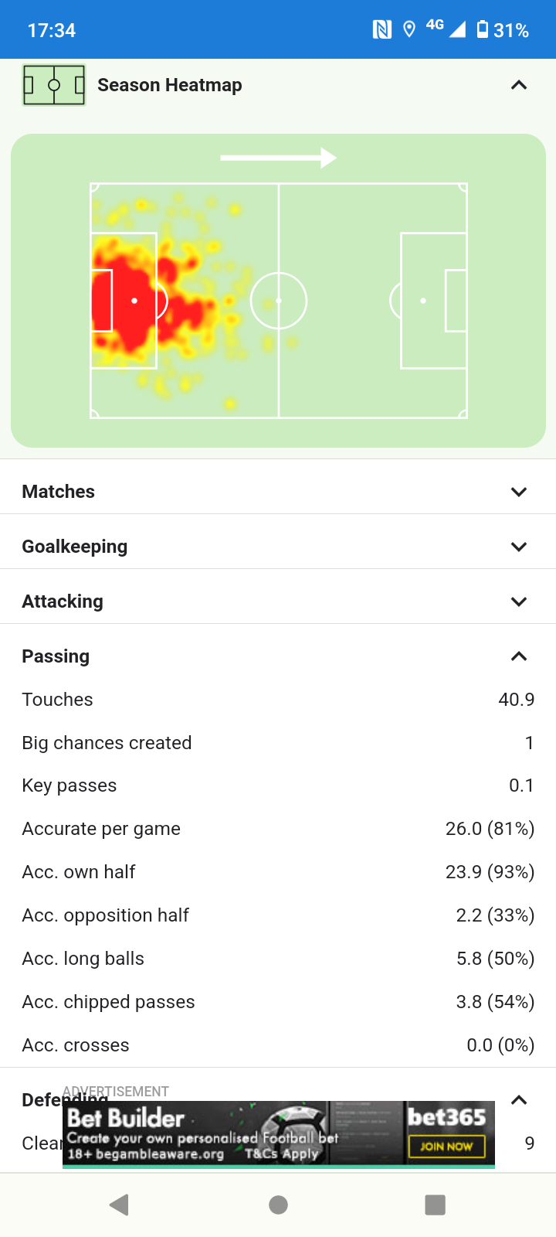
Task: Tap the football pitch icon beside Season Heatmap
Action: click(54, 85)
